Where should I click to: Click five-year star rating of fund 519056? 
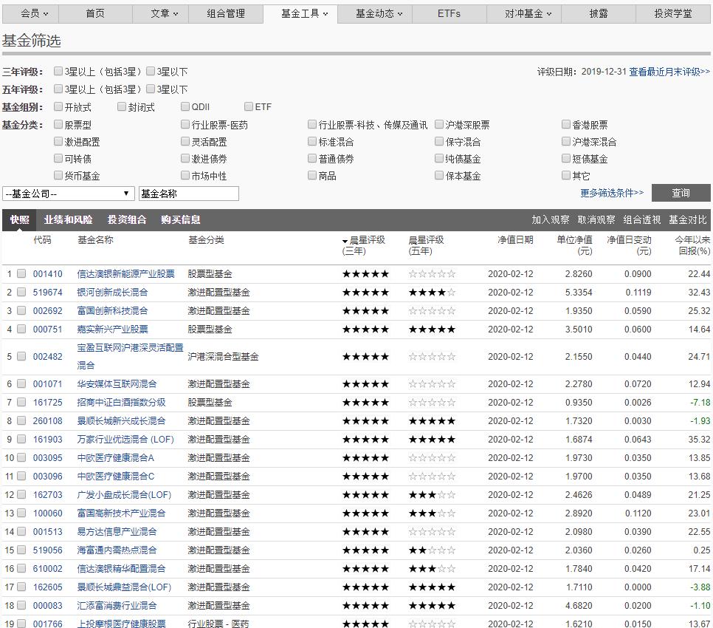pos(432,550)
